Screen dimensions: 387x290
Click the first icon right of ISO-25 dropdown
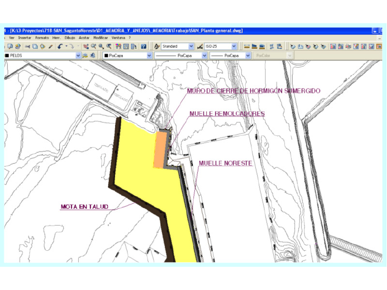point(247,46)
